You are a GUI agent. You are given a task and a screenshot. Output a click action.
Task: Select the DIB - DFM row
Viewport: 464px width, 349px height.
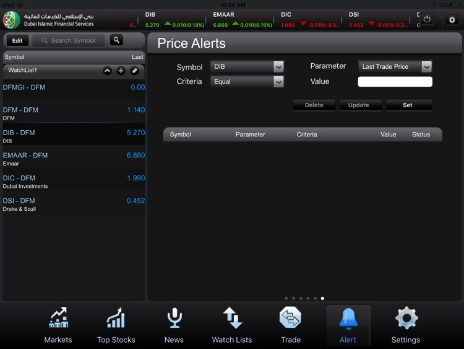click(74, 135)
